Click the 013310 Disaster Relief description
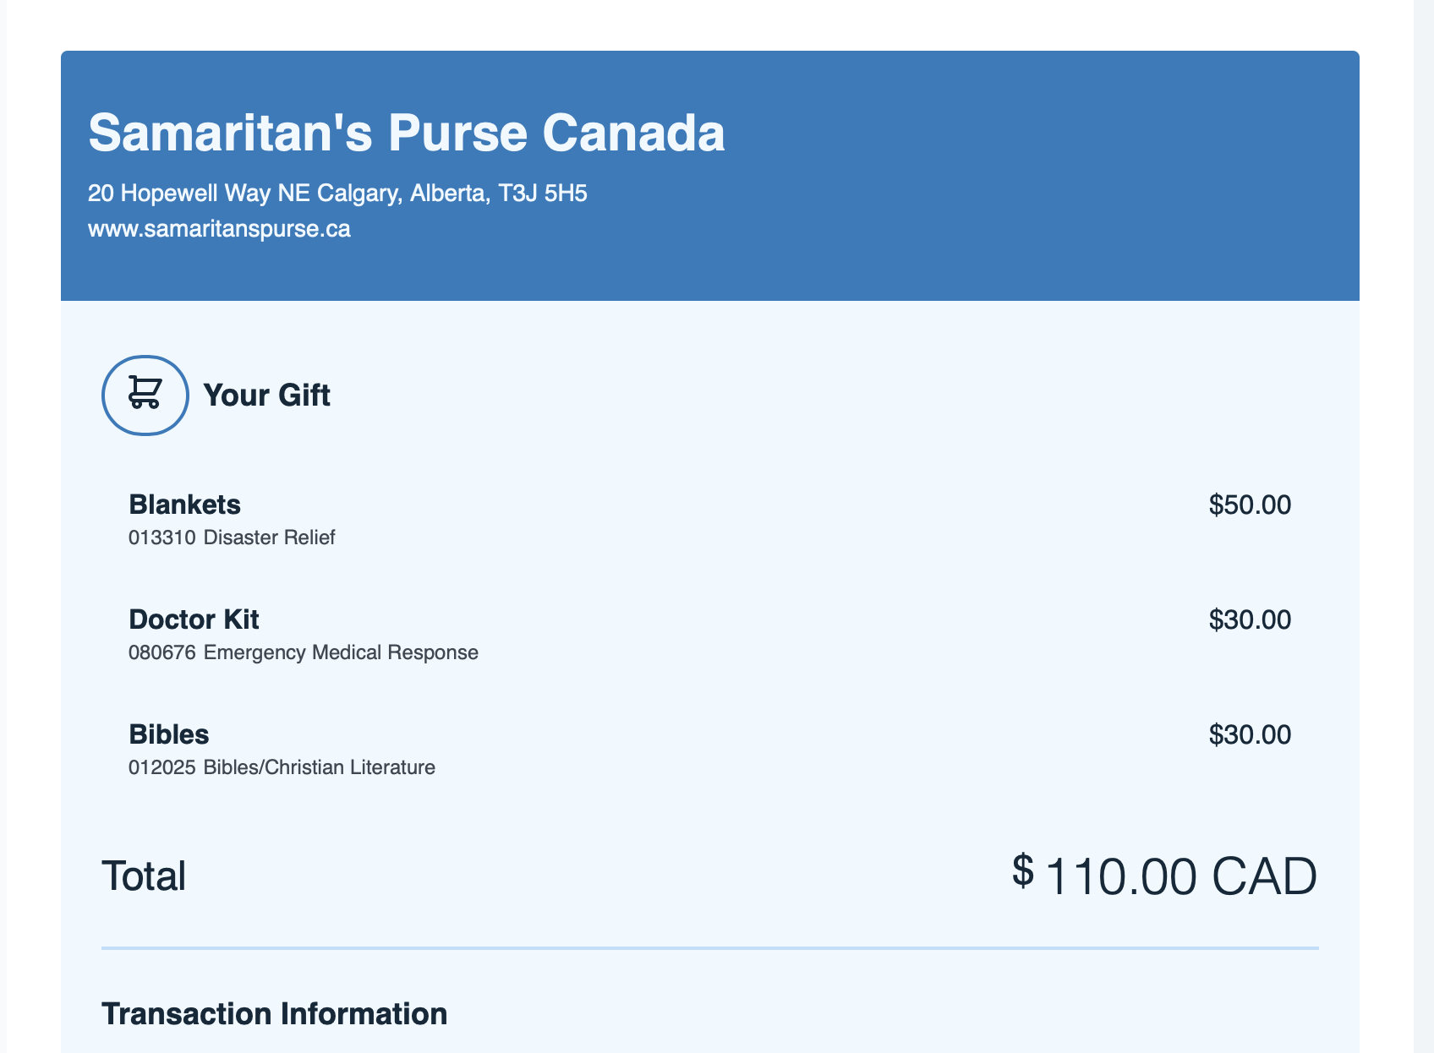Viewport: 1434px width, 1053px height. (232, 537)
